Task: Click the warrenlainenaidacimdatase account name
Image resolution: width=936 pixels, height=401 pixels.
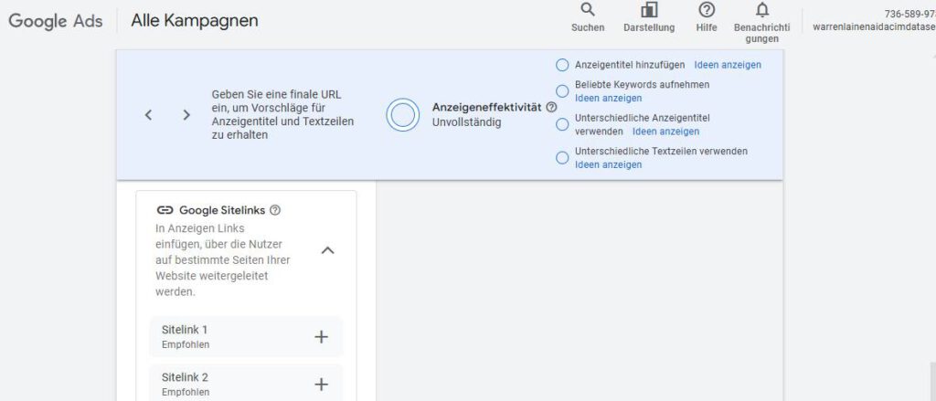Action: (874, 27)
